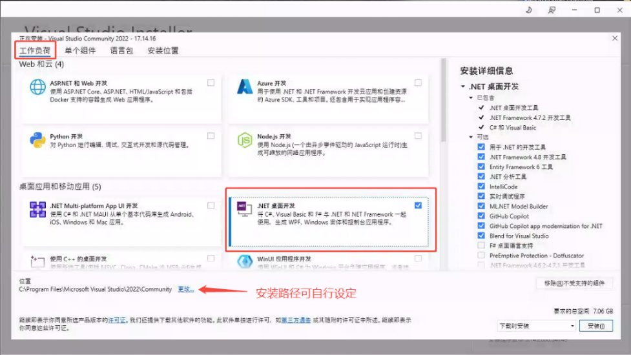Collapse the 已包含 section
Image resolution: width=631 pixels, height=355 pixels.
pyautogui.click(x=471, y=97)
